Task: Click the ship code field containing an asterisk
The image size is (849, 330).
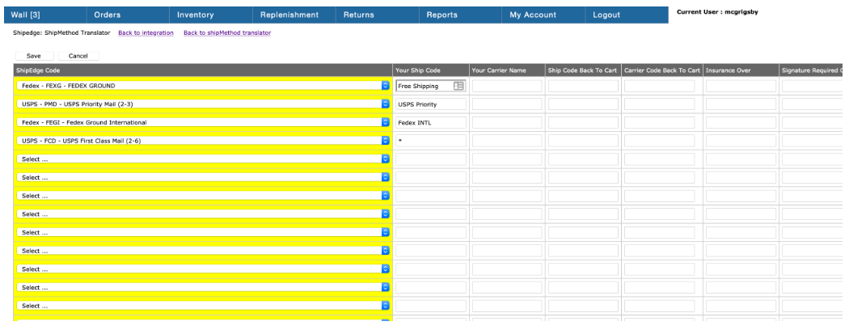Action: tap(430, 141)
